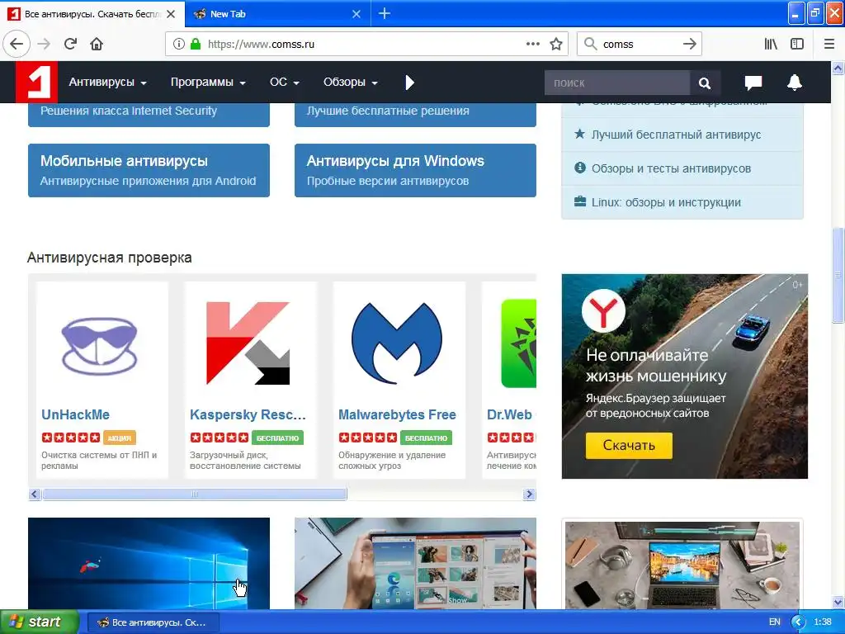Click the star icon beside Лучший бесплатный антивирус
This screenshot has height=634, width=845.
click(579, 134)
